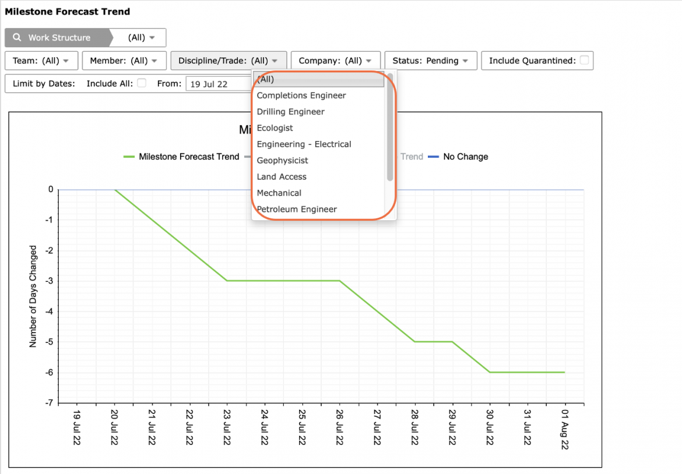Click the Work Structure search magnifier icon

(17, 37)
